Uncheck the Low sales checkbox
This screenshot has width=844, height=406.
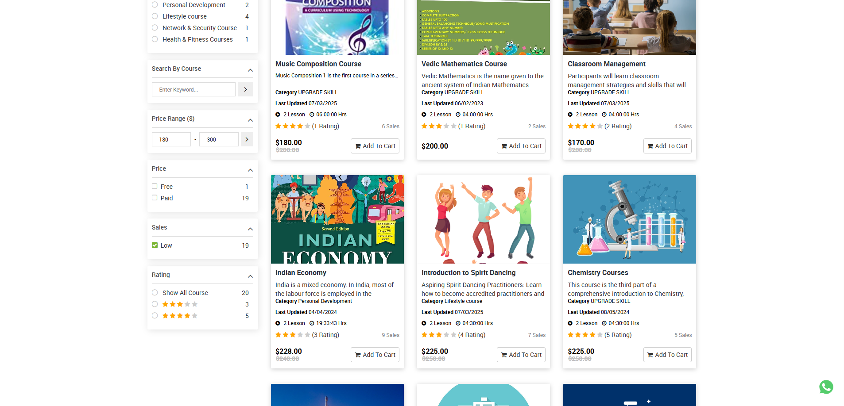tap(155, 245)
